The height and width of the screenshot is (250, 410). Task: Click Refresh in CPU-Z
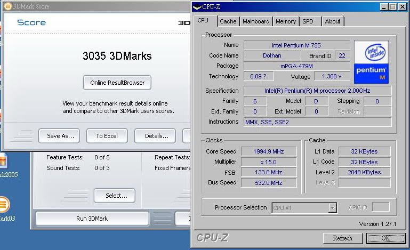[x=343, y=238]
